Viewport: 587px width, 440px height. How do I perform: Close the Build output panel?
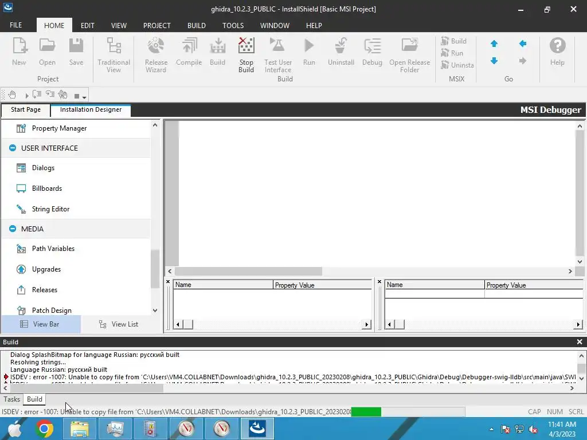580,342
